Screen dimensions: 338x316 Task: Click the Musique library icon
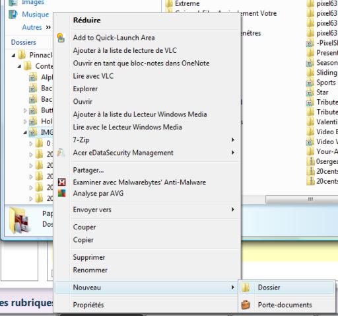[x=13, y=15]
